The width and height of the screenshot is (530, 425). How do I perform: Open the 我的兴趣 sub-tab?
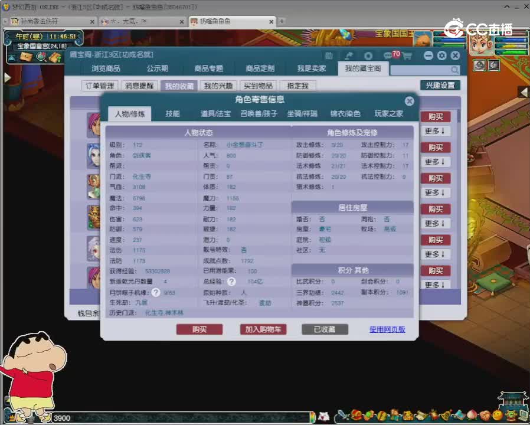(218, 86)
